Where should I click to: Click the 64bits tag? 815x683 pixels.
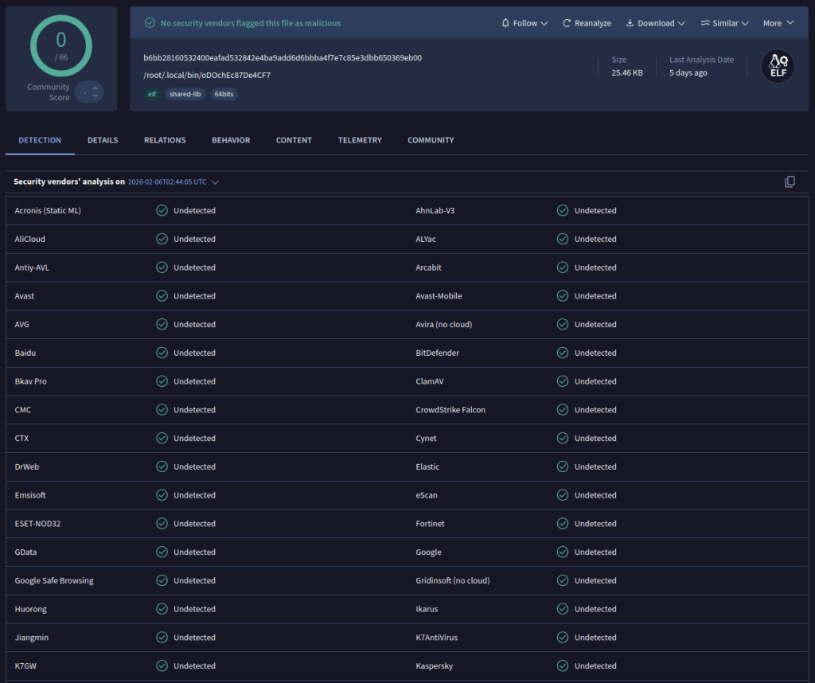224,94
